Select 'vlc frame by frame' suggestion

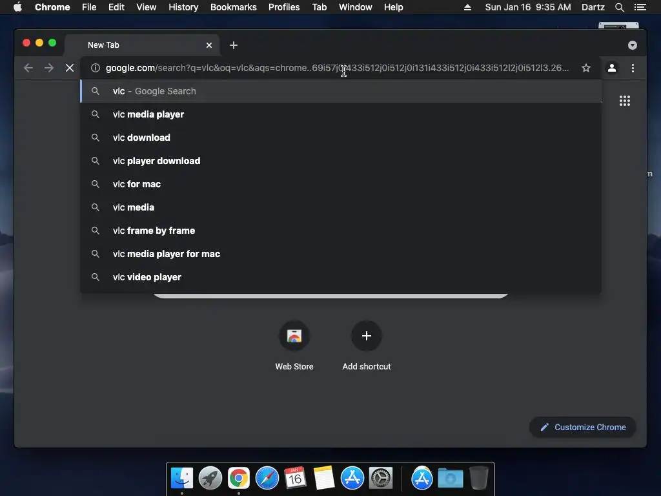point(341,231)
